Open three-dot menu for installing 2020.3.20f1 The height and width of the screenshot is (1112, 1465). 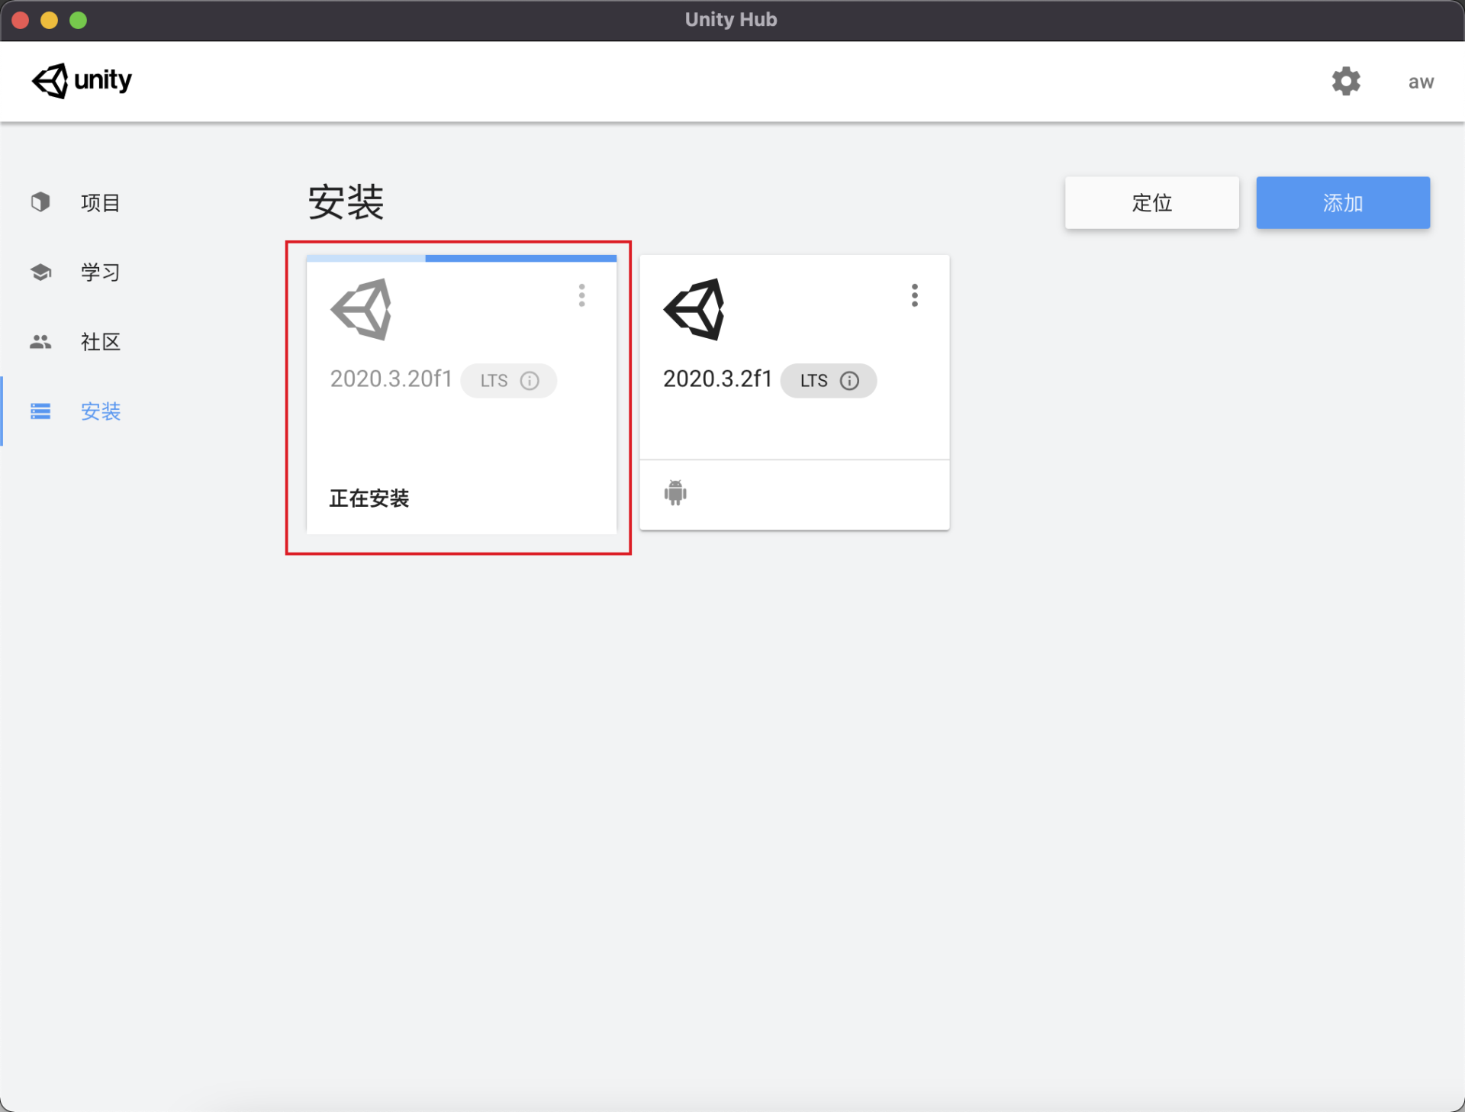581,295
